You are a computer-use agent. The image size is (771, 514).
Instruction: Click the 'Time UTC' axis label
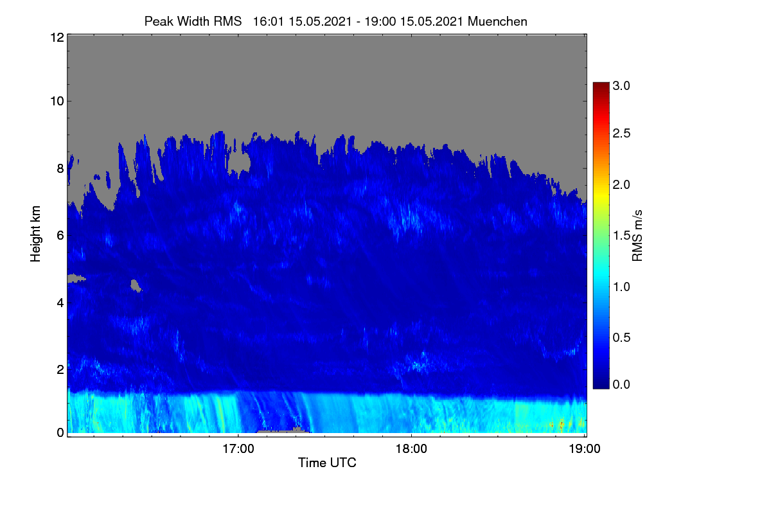327,463
